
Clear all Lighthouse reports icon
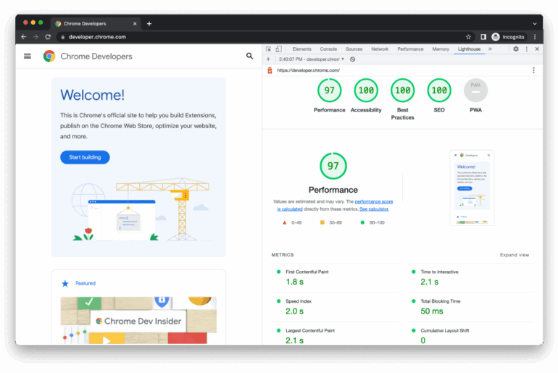352,59
